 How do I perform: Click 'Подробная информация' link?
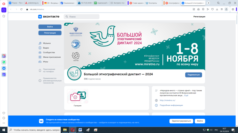pyautogui.click(x=171, y=105)
